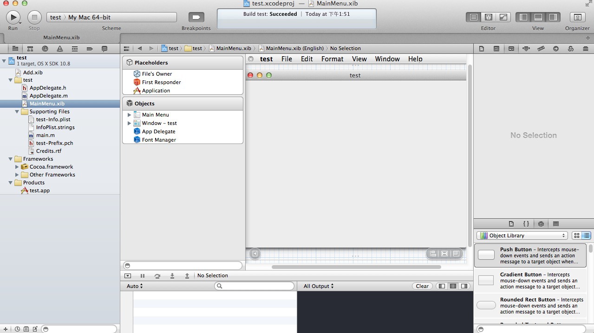Open the Auto variables view popup
This screenshot has height=333, width=594.
click(135, 286)
